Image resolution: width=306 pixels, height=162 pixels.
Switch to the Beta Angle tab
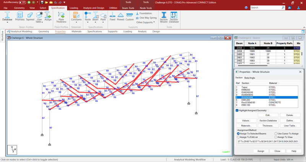(250, 78)
